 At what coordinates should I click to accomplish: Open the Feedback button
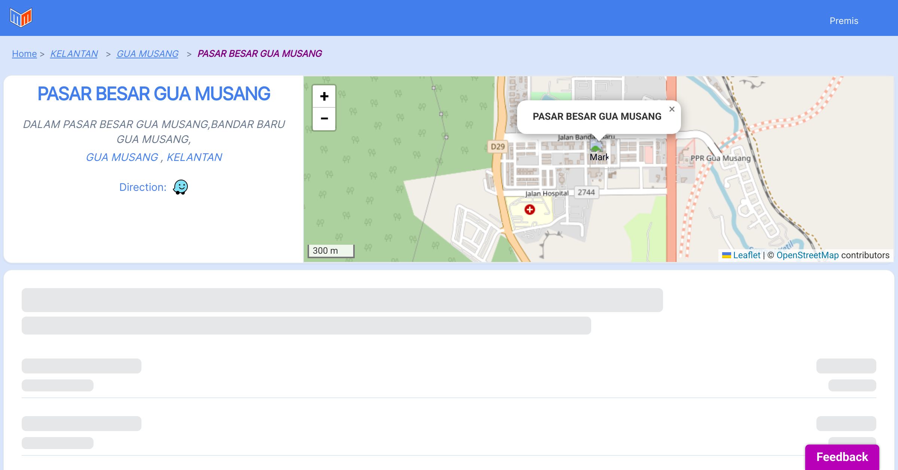[x=842, y=457]
